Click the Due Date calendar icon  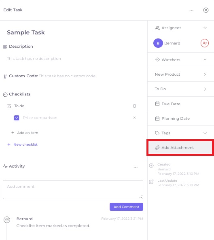[157, 104]
